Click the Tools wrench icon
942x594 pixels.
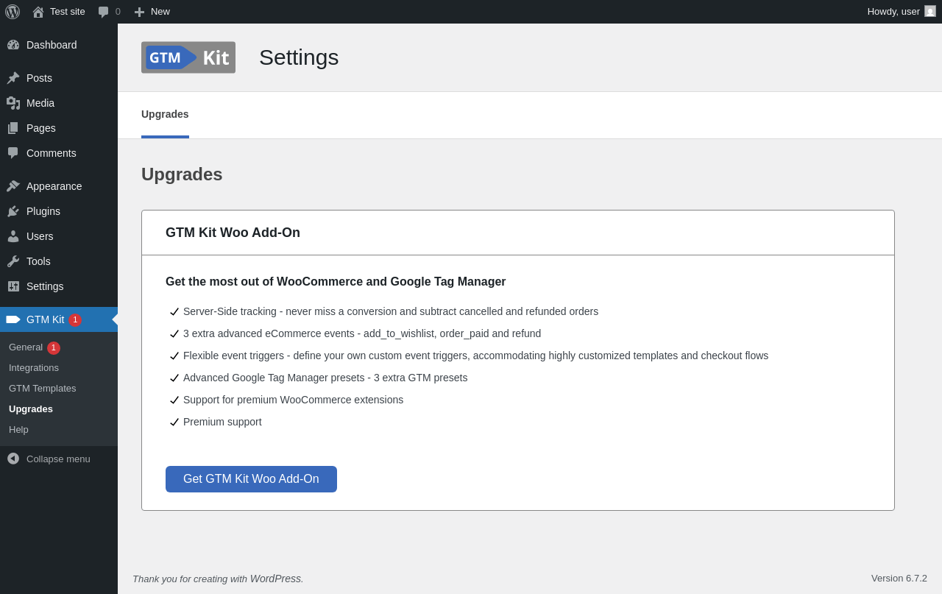(13, 261)
